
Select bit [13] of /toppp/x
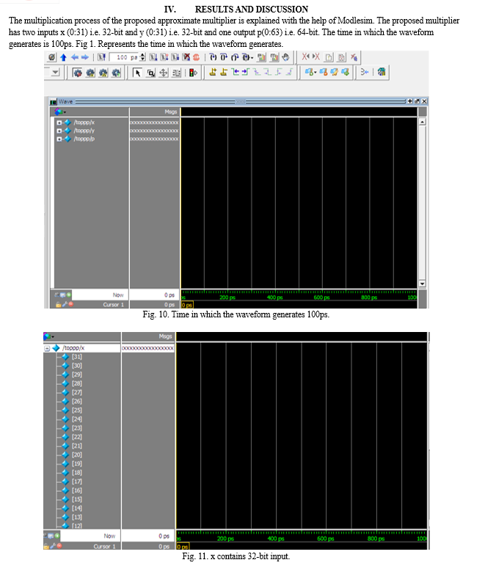click(x=76, y=517)
